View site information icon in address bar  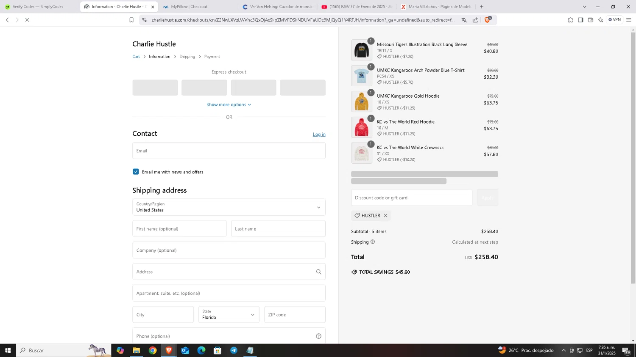[x=145, y=20]
